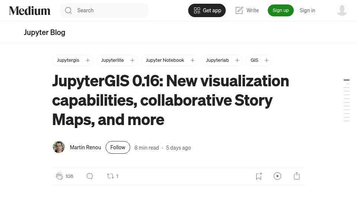Follow the Jupytergis topic with plus icon
Viewport: 357px width, 201px height.
(x=88, y=60)
